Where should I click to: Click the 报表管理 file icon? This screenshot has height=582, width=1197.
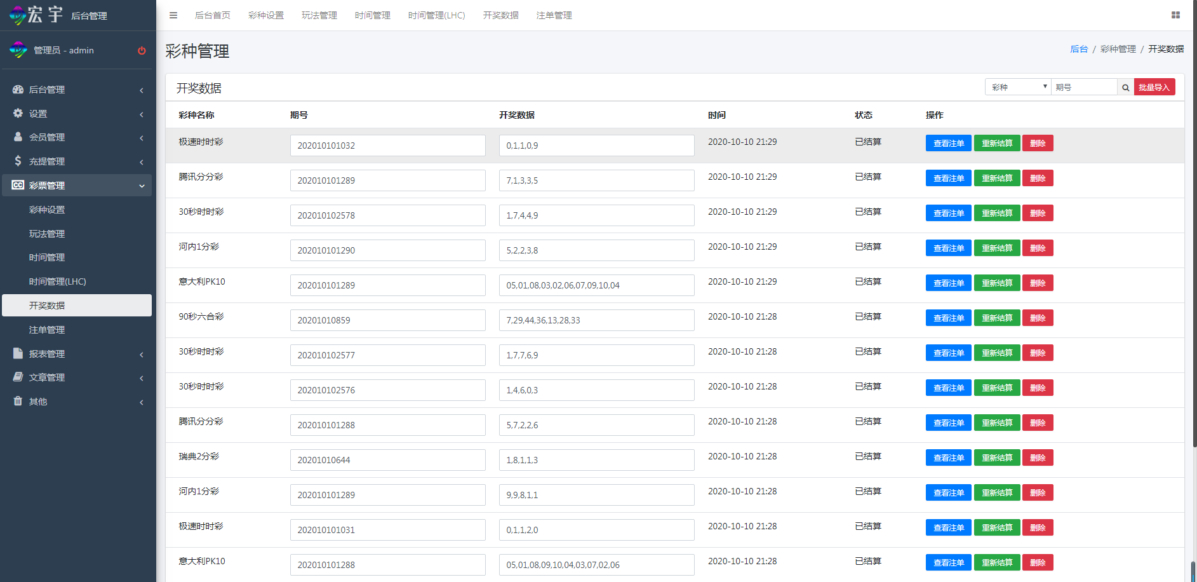[x=18, y=353]
